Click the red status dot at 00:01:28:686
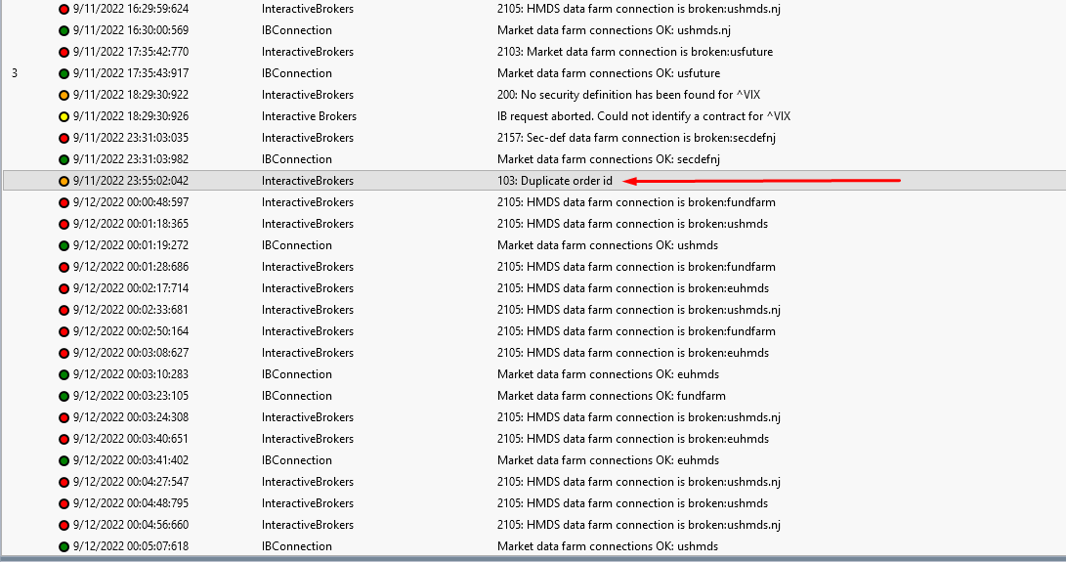This screenshot has height=562, width=1066. click(x=64, y=268)
